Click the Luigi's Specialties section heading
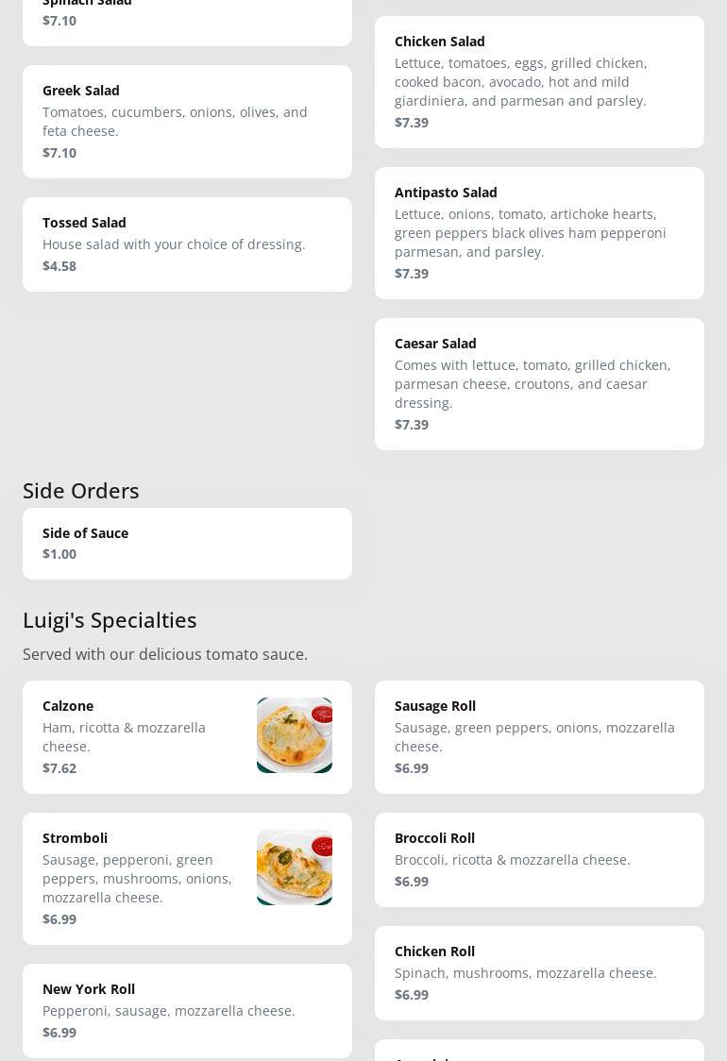The image size is (727, 1061). 110,620
